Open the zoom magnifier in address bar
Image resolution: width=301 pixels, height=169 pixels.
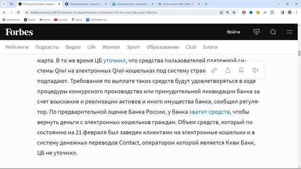pos(228,13)
